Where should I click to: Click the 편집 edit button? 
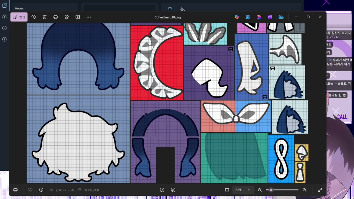(19, 17)
